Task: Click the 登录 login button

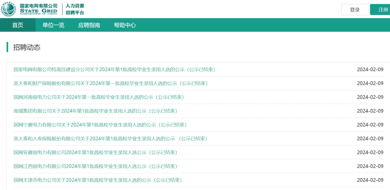Action: coord(355,10)
